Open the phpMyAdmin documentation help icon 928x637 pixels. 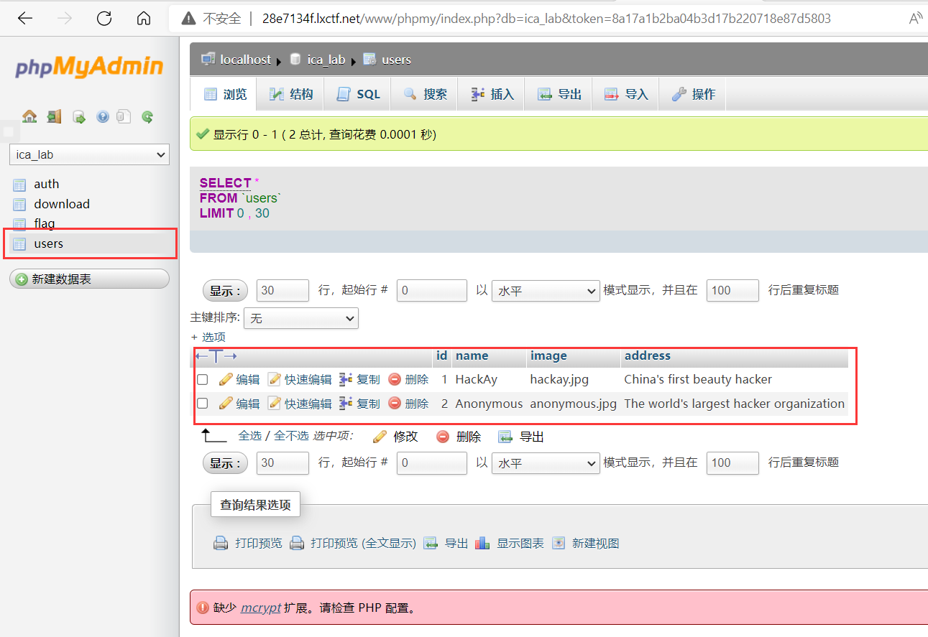(x=103, y=116)
